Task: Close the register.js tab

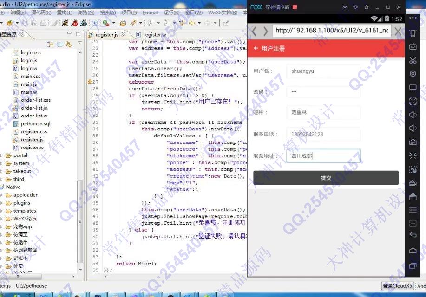Action: [x=124, y=34]
